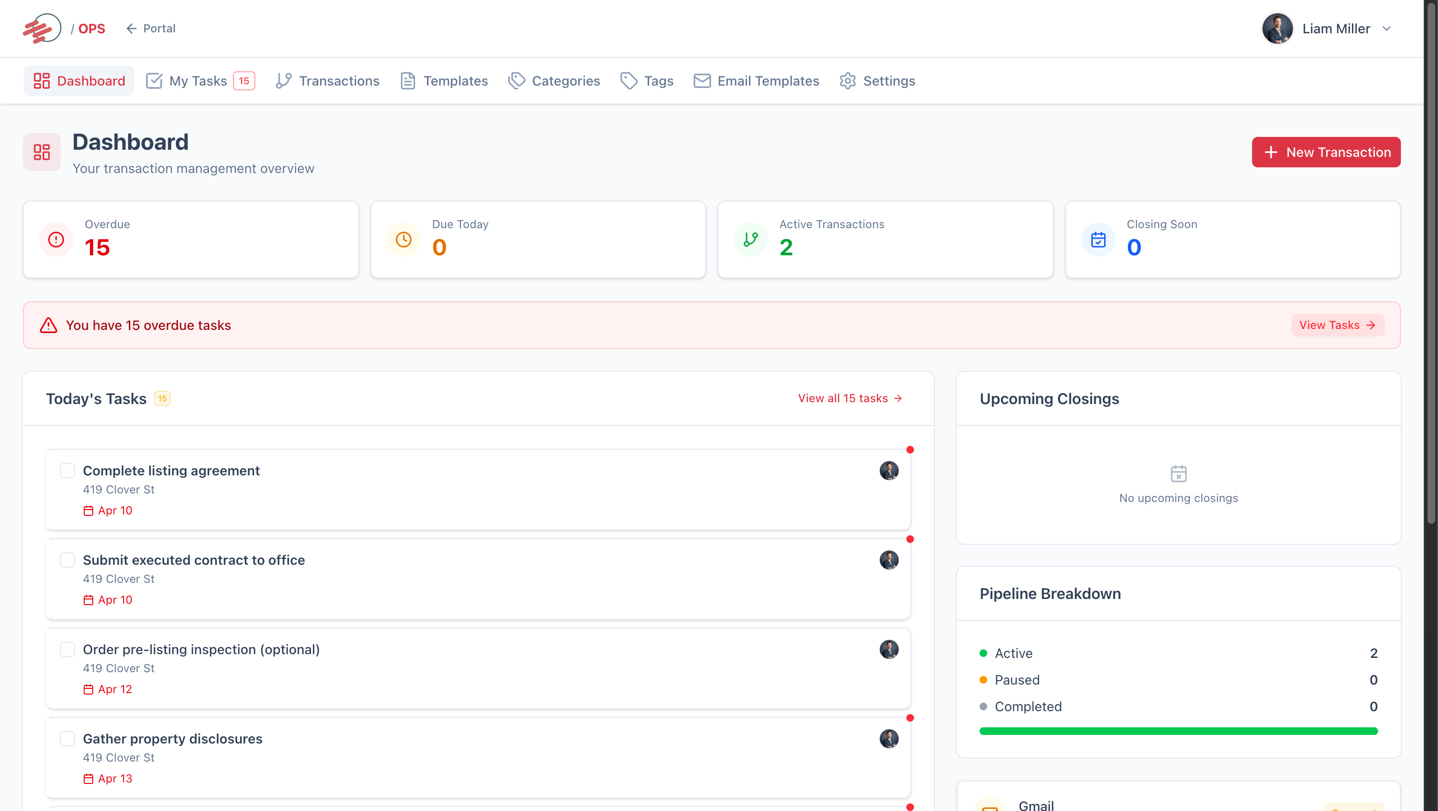Click the Templates document icon
Viewport: 1438px width, 811px height.
click(x=408, y=81)
